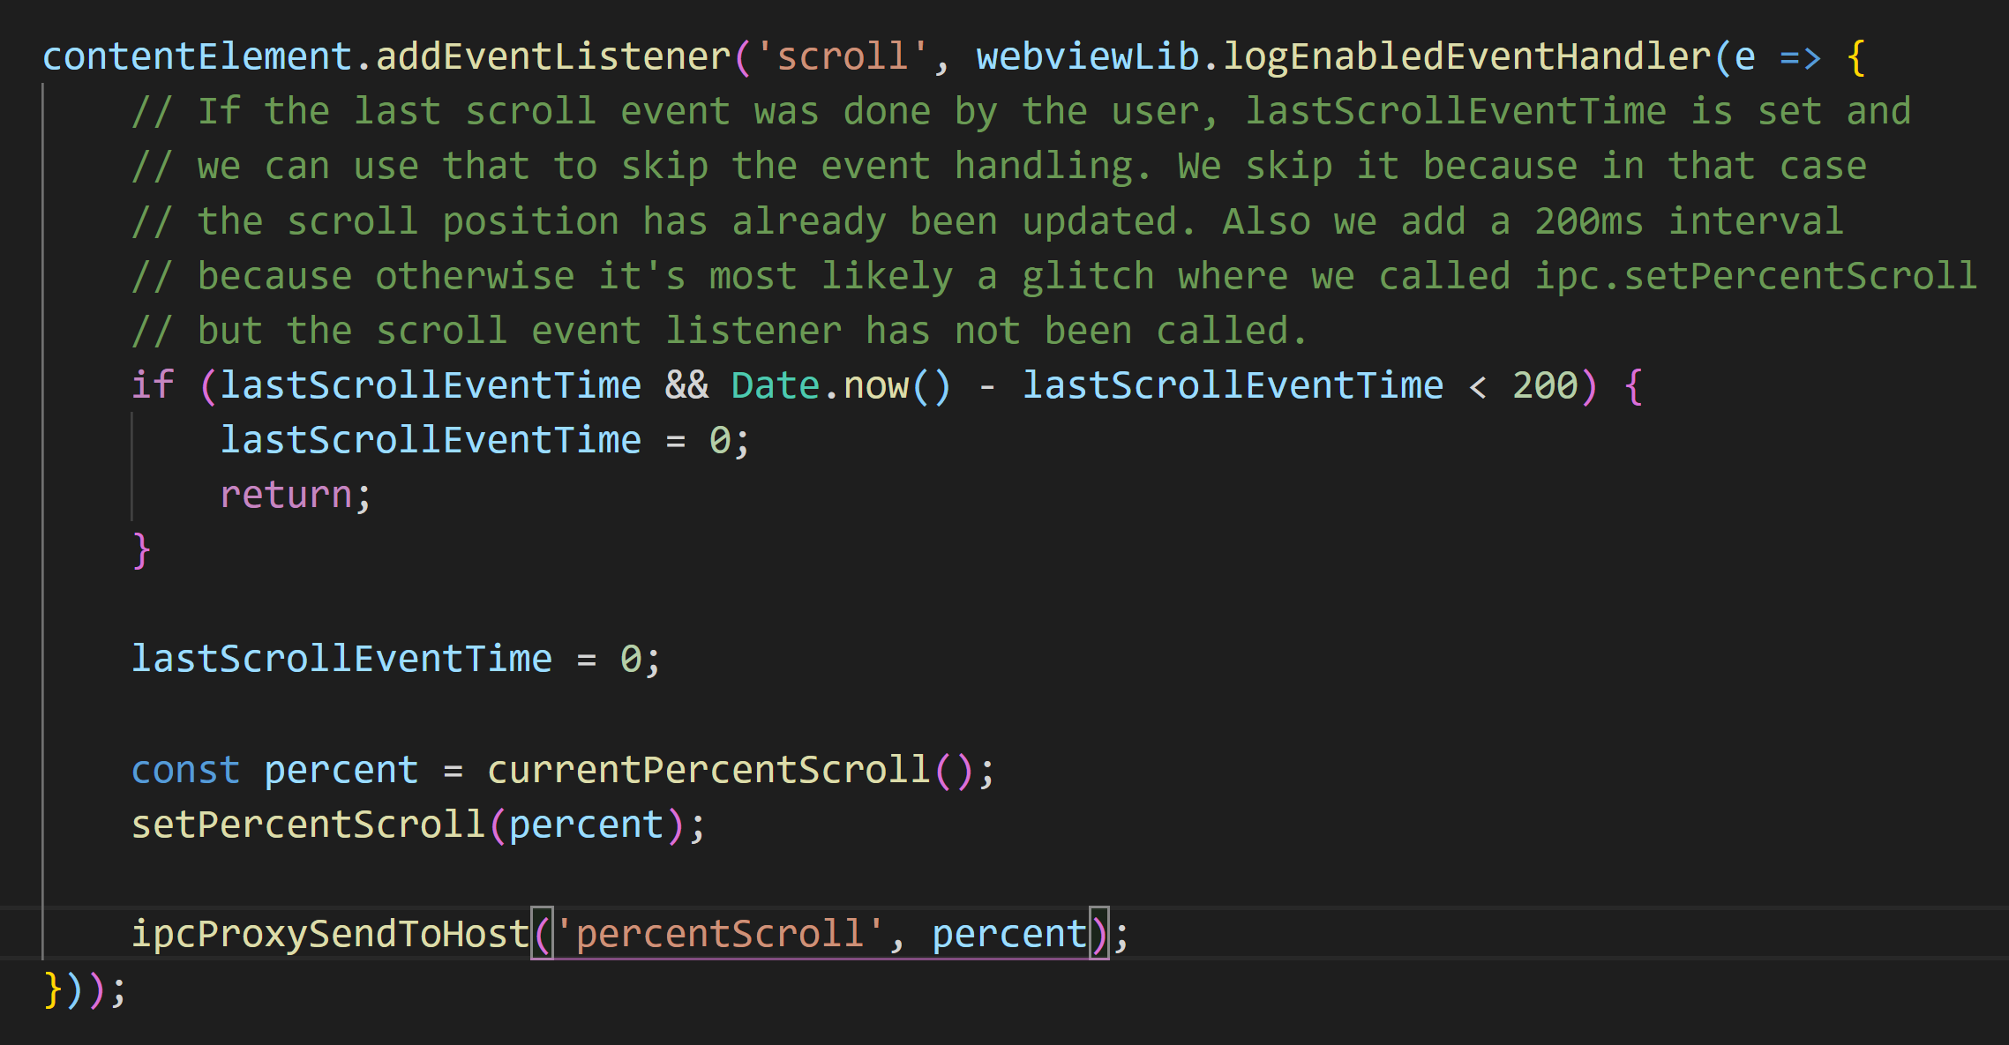
Task: Click the 'return' keyword
Action: (286, 495)
